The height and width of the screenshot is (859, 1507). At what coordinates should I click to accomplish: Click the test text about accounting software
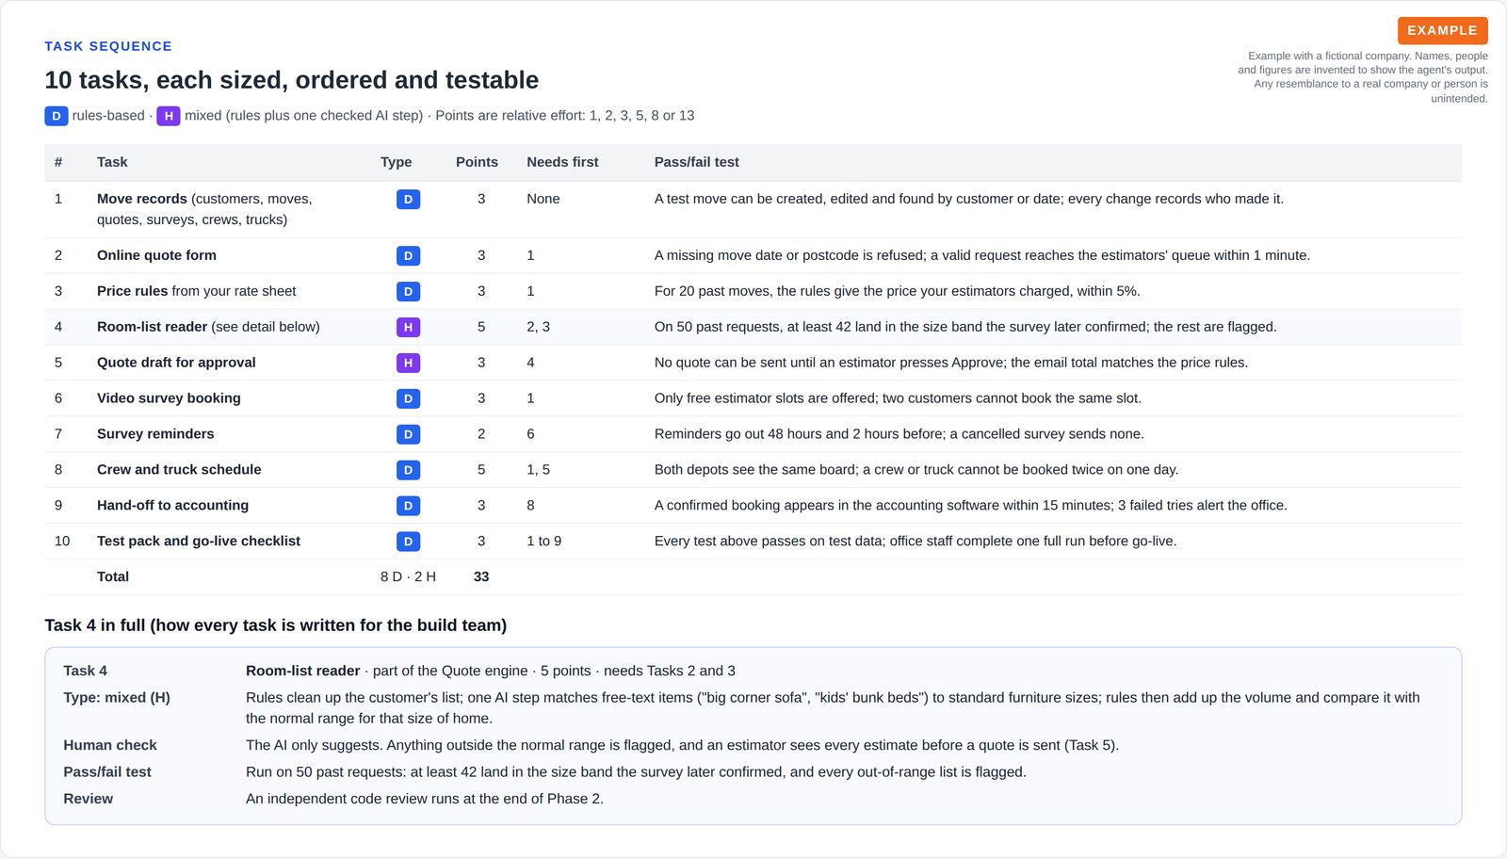pos(970,505)
